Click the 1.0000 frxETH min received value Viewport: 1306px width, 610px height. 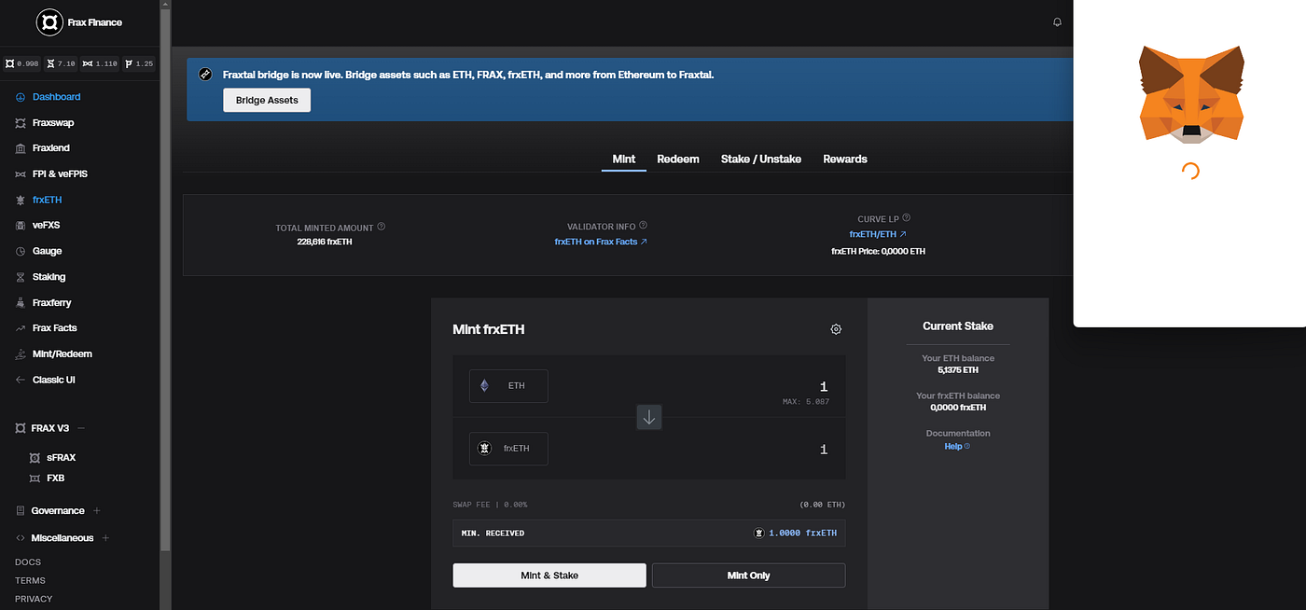click(802, 534)
